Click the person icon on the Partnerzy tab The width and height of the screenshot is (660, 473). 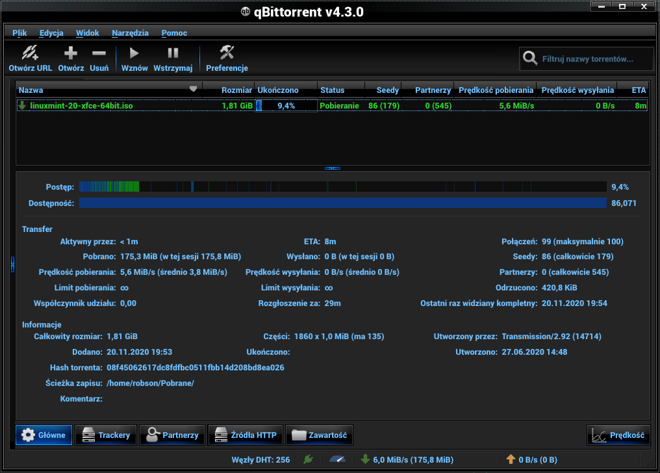click(153, 435)
